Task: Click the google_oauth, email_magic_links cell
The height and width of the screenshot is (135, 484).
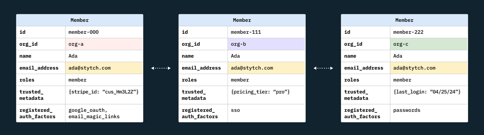Action: (x=104, y=113)
